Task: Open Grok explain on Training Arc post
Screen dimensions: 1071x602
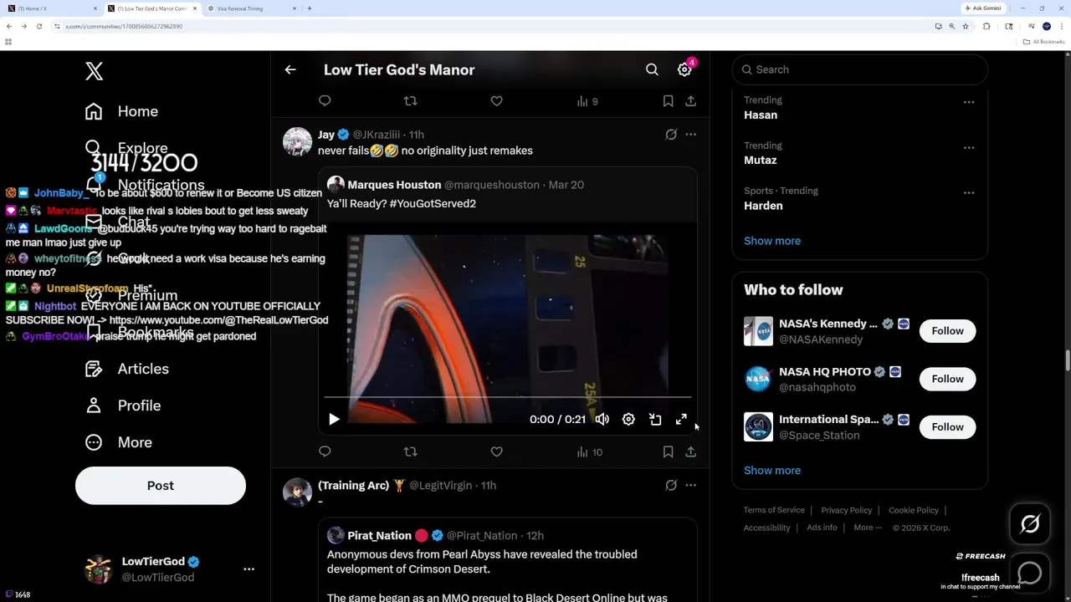Action: click(671, 486)
